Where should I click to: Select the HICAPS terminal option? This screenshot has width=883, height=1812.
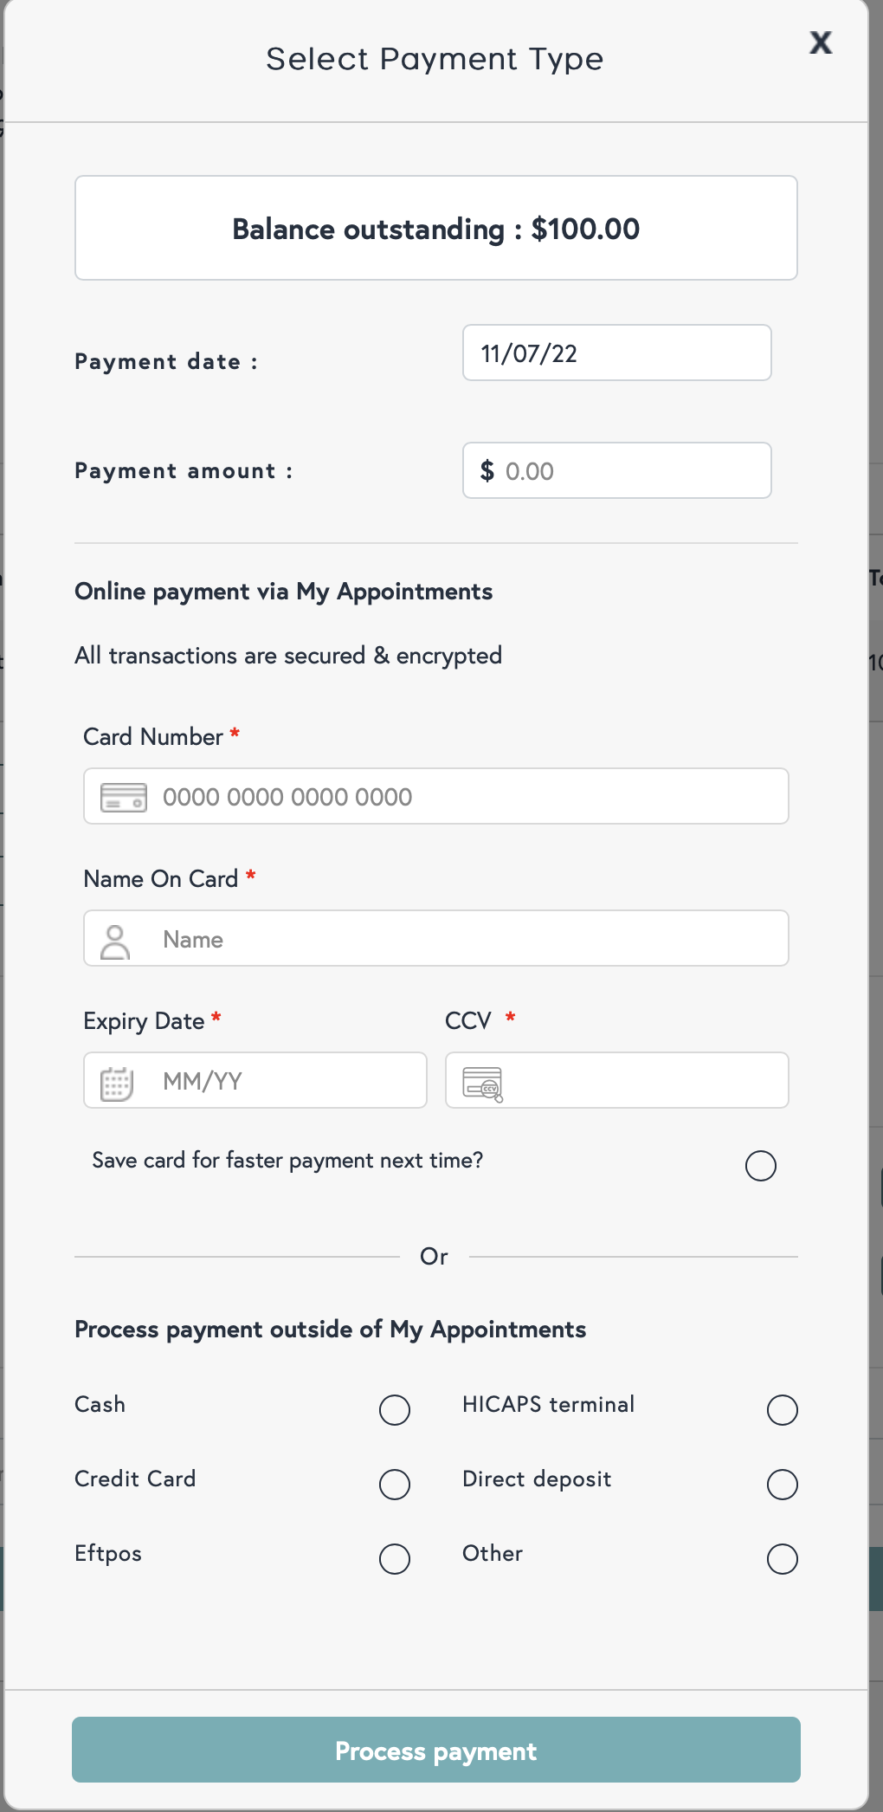coord(782,1410)
